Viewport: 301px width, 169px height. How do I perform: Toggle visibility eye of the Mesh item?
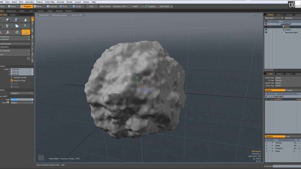coord(266,27)
